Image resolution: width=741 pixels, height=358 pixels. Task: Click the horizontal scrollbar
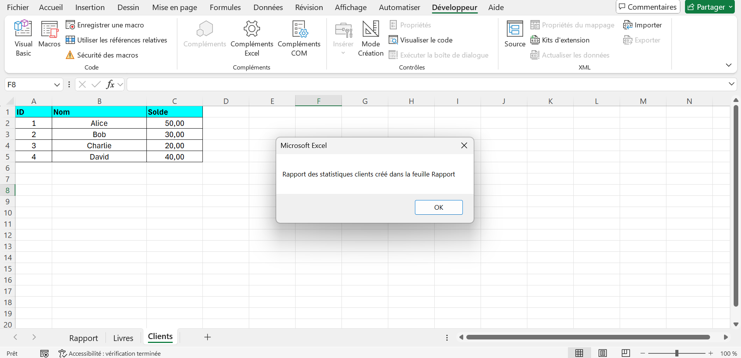pyautogui.click(x=588, y=337)
